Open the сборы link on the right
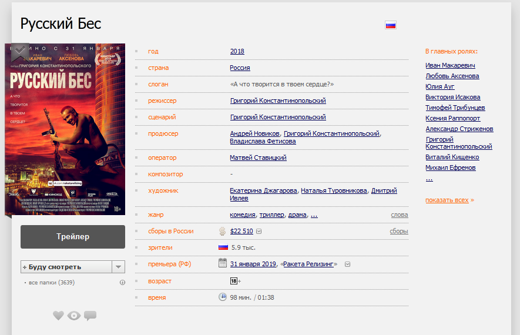Viewport: 520px width, 335px height. tap(398, 231)
